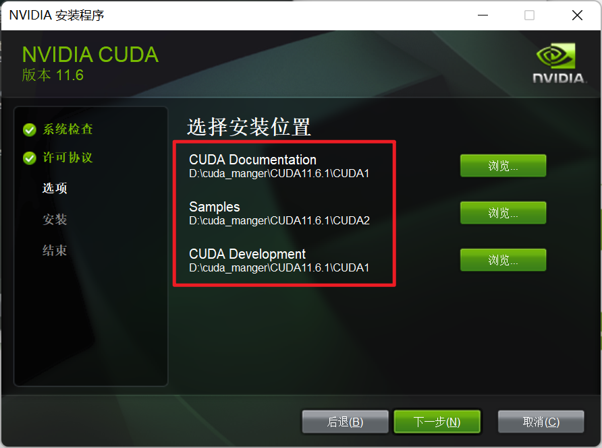602x448 pixels.
Task: Select the 安装 step in sidebar
Action: pyautogui.click(x=55, y=219)
